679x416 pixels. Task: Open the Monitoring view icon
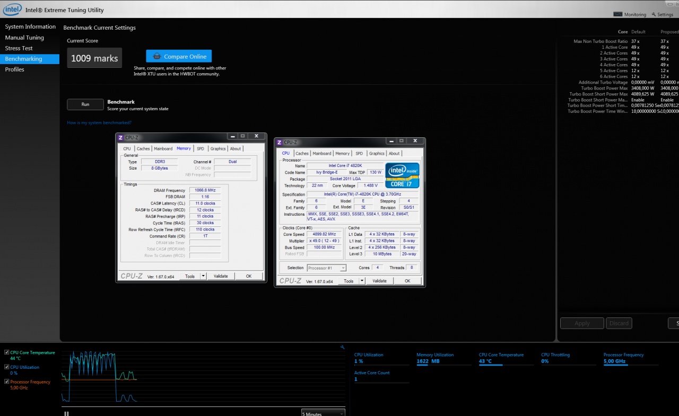pos(618,14)
